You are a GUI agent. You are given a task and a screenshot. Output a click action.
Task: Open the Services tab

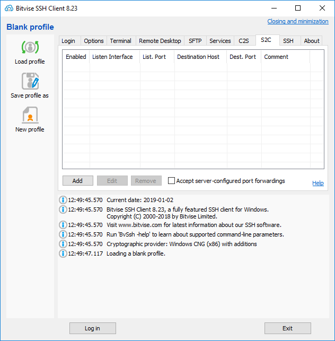220,41
